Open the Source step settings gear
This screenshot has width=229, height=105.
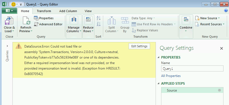(x=219, y=90)
